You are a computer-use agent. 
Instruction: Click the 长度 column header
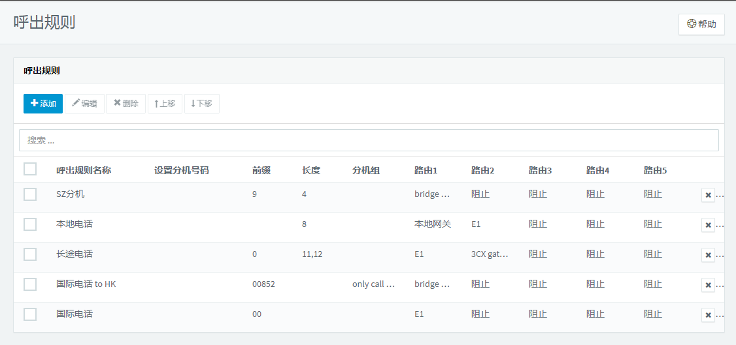tap(311, 170)
